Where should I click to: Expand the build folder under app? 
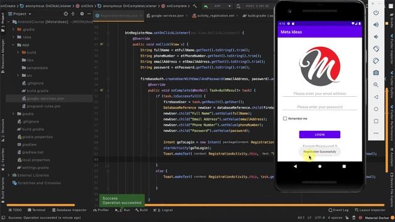[x=18, y=52]
